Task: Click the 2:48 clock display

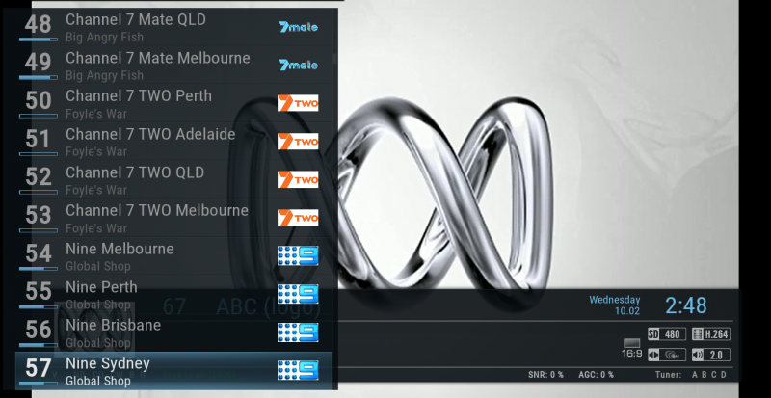Action: coord(686,305)
